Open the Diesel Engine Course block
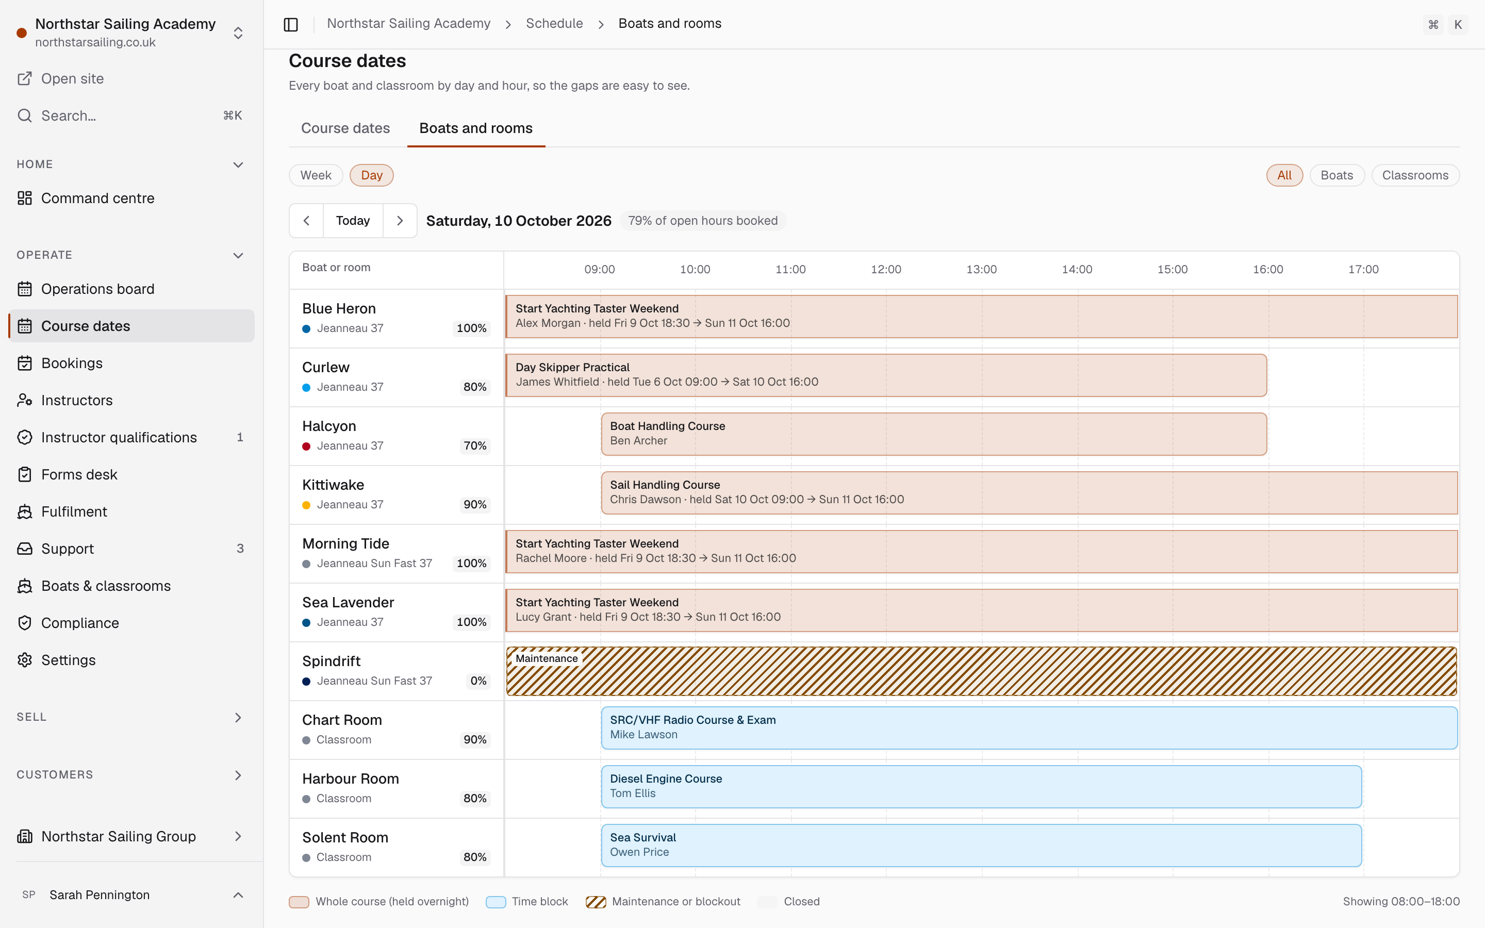Image resolution: width=1485 pixels, height=928 pixels. 981,787
